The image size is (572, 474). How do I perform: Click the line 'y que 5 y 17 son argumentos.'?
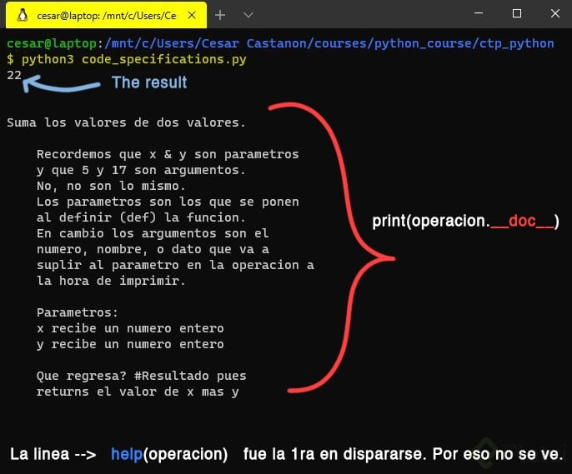click(x=141, y=170)
